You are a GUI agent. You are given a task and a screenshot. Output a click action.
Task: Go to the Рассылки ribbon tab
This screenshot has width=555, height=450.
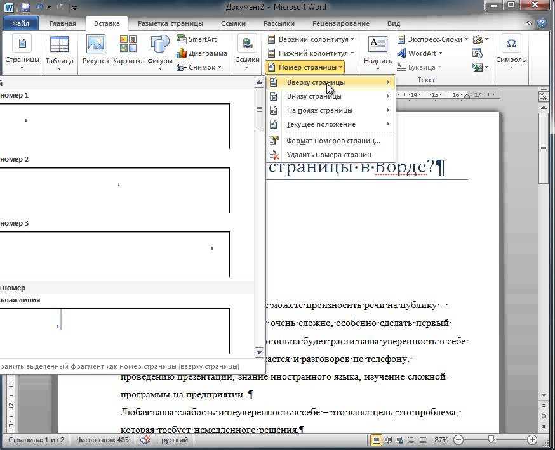(279, 23)
